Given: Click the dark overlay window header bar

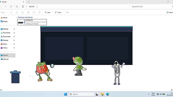Looking at the screenshot, I should pyautogui.click(x=87, y=29).
